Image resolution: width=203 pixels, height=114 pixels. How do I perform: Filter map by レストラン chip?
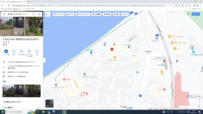coord(59,14)
